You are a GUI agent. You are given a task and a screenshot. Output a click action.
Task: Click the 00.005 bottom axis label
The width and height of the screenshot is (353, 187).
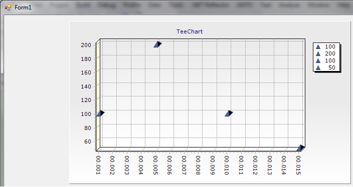[x=155, y=165]
